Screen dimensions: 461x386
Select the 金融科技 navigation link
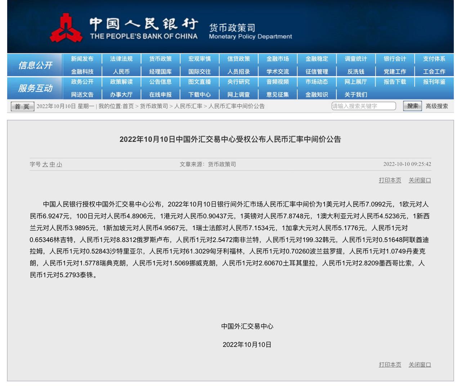pyautogui.click(x=82, y=72)
